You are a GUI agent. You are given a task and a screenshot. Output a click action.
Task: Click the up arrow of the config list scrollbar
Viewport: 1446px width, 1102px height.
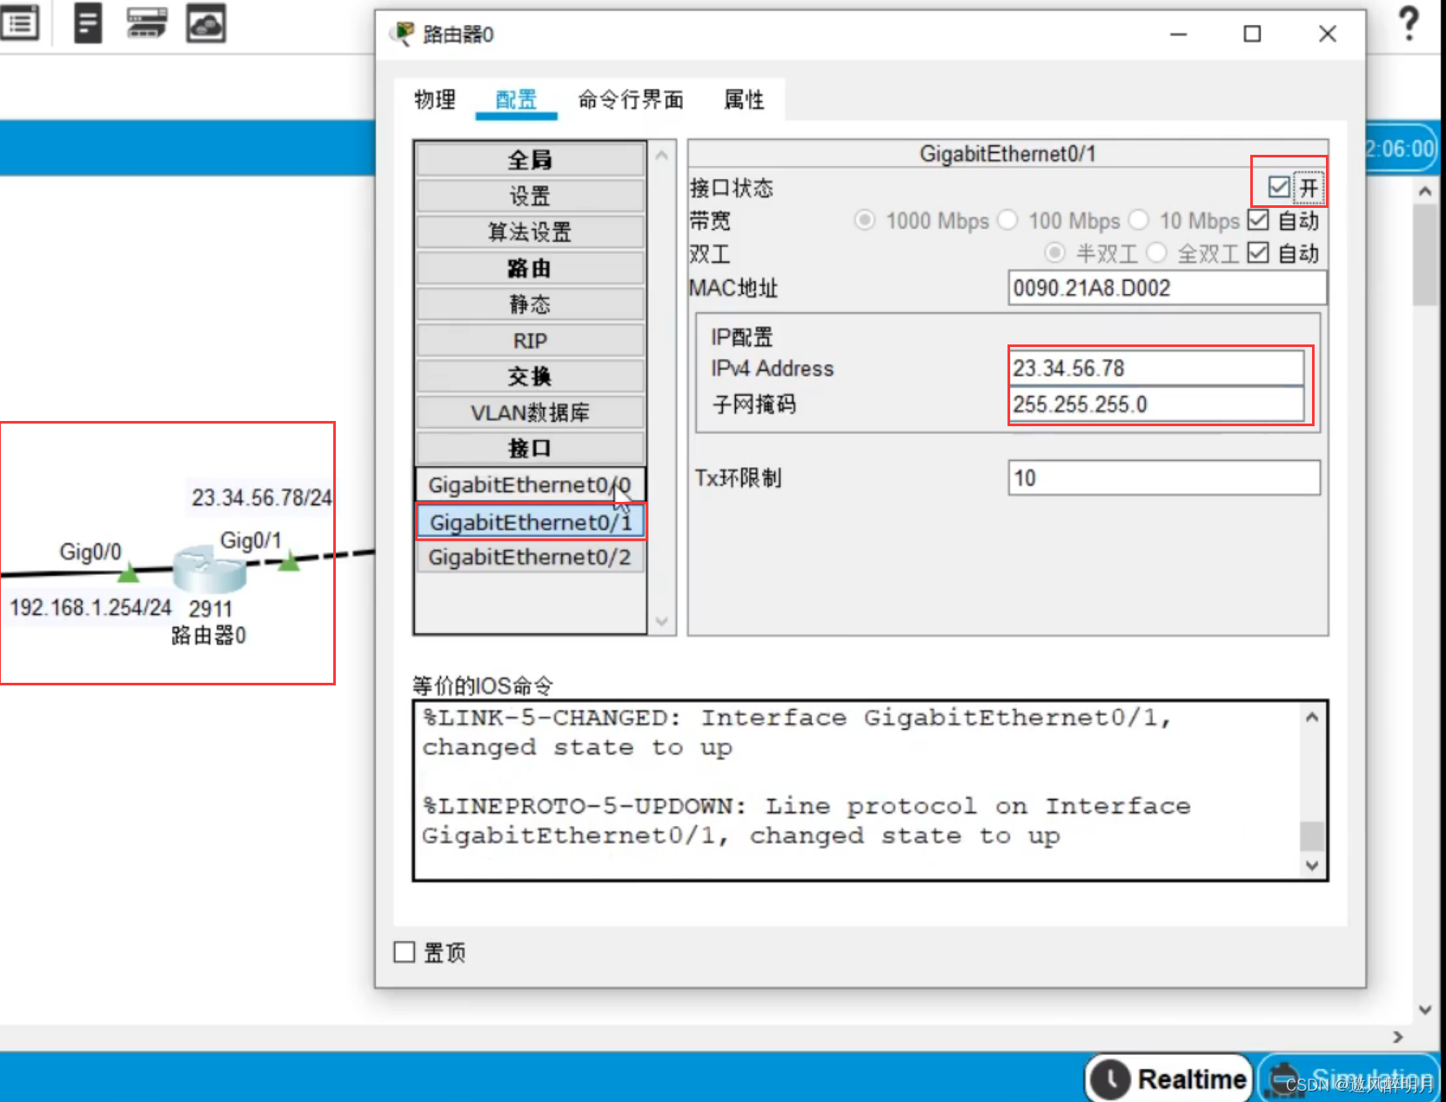[x=661, y=156]
